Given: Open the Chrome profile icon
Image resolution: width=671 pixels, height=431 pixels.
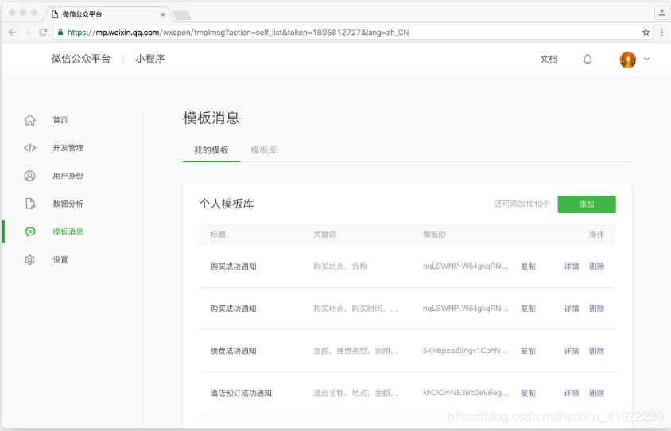Looking at the screenshot, I should point(661,13).
